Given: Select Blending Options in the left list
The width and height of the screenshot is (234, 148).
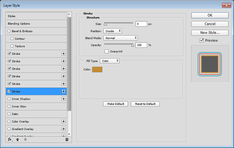Looking at the screenshot, I should click(19, 24).
